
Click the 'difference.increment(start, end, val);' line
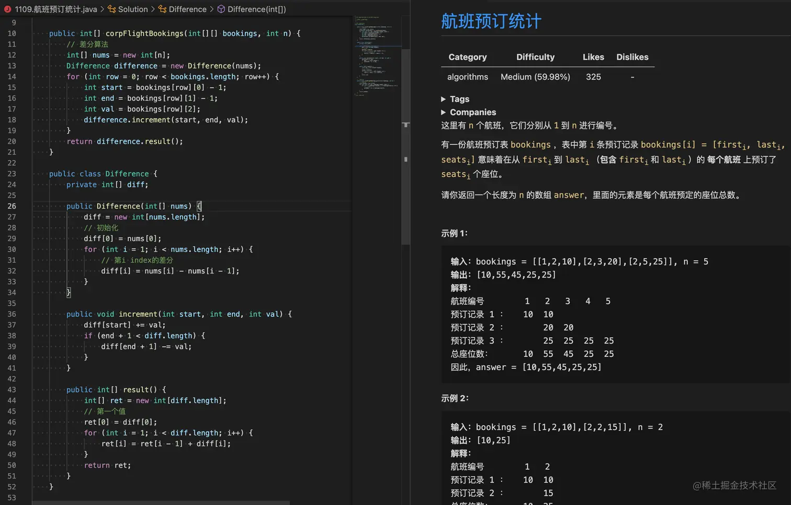pos(166,120)
